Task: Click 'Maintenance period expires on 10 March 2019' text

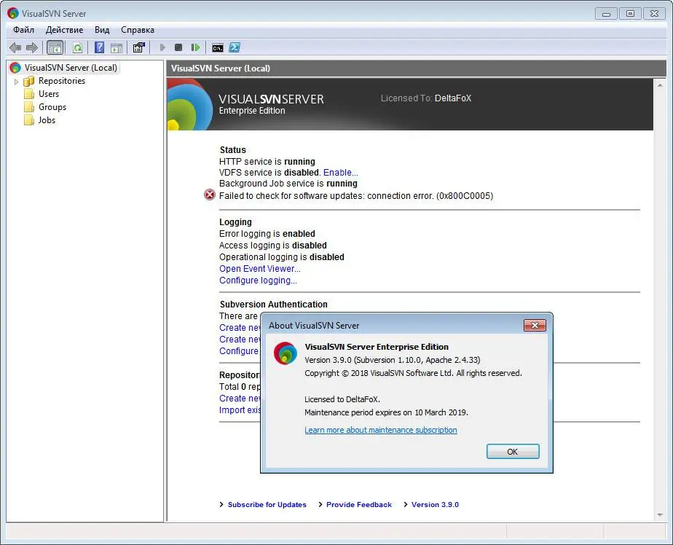Action: pos(386,412)
